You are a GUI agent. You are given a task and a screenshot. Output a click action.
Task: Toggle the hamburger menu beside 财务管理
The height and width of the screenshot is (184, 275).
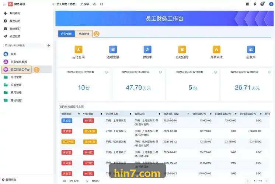[4, 4]
